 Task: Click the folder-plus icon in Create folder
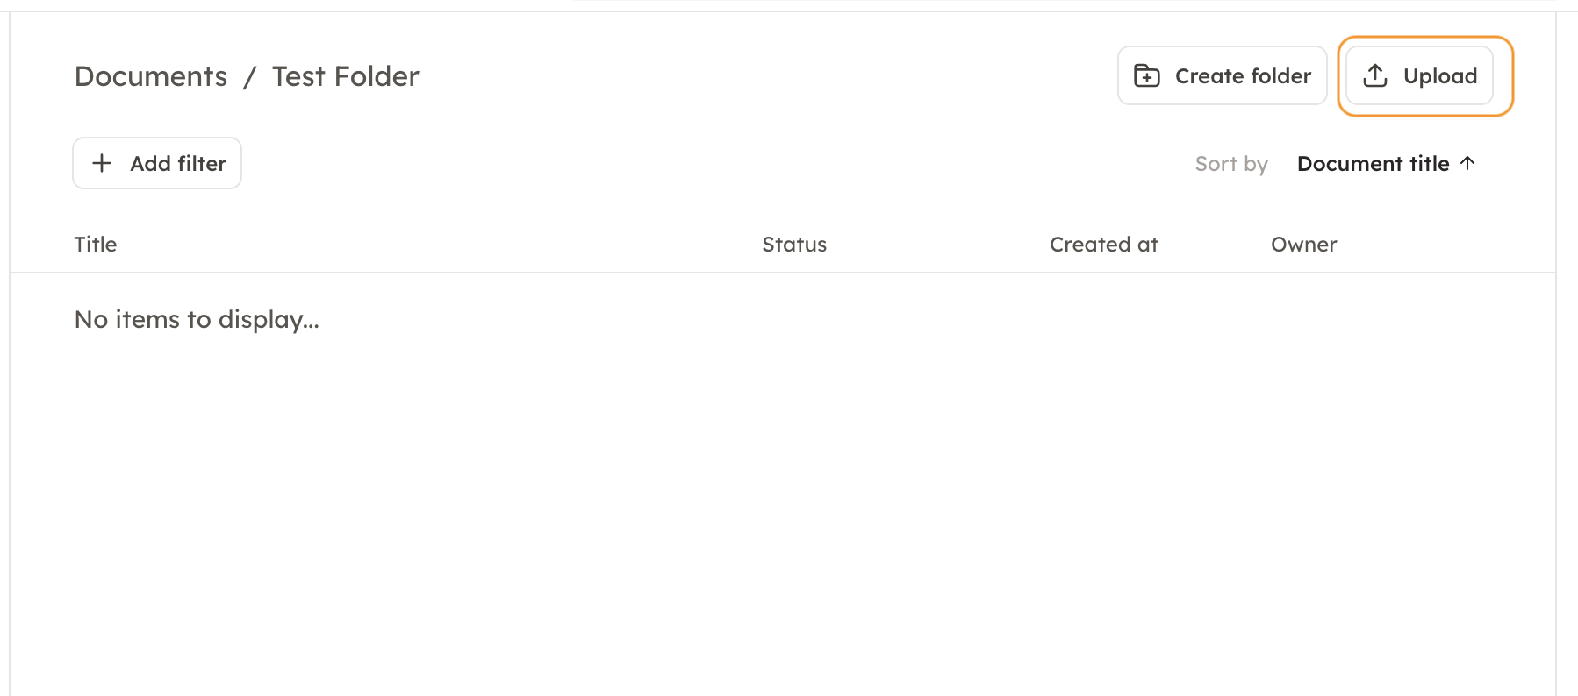1147,76
